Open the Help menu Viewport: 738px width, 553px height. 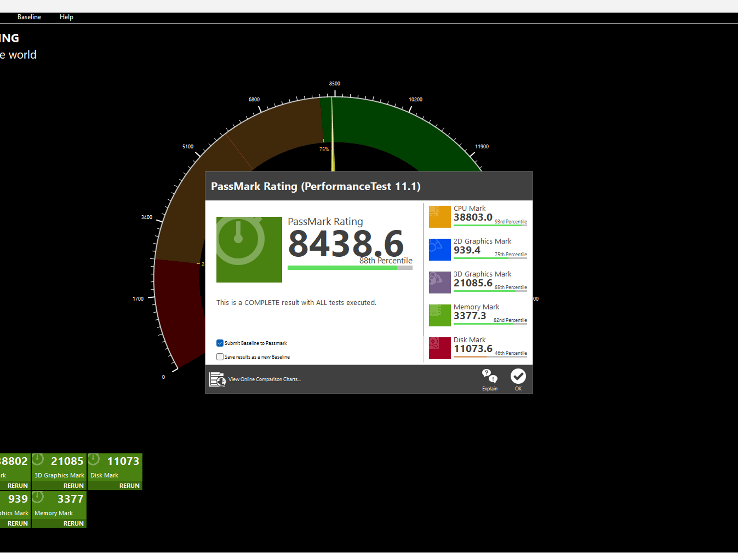[66, 17]
